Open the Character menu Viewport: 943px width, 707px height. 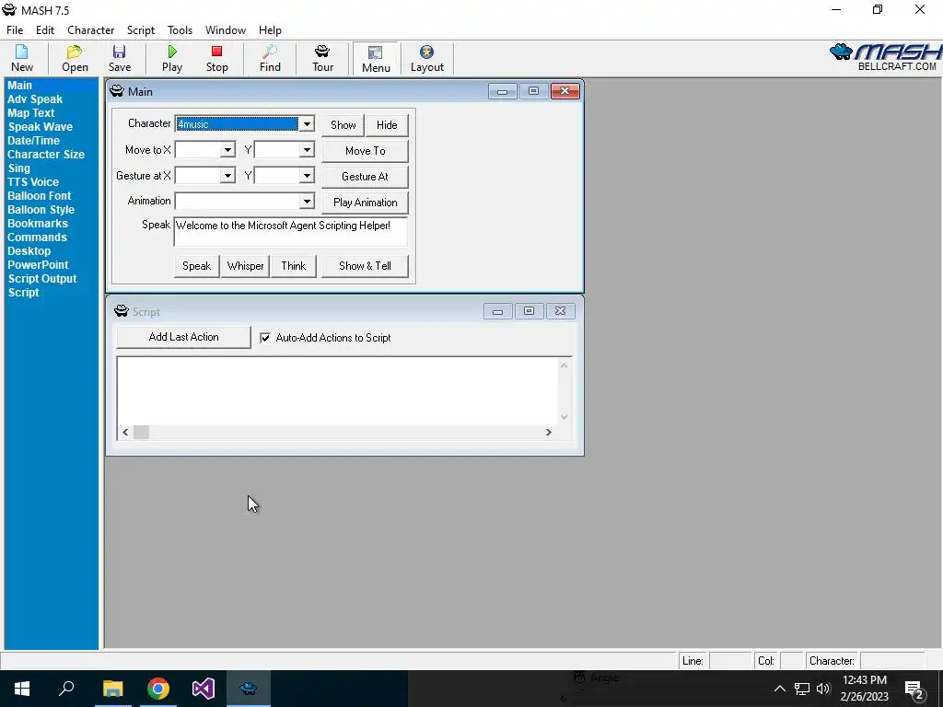(x=91, y=30)
